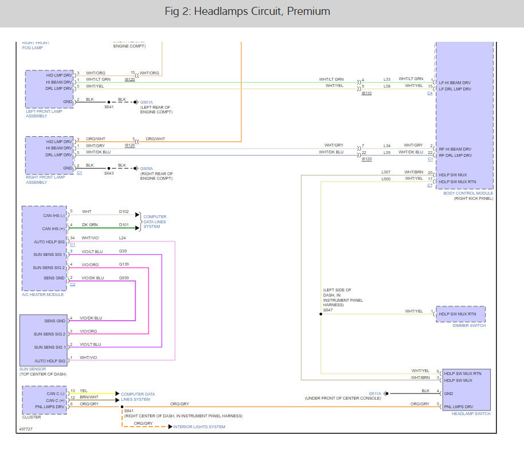Click the BRN/WHT wire color label
524x450 pixels.
(x=89, y=397)
